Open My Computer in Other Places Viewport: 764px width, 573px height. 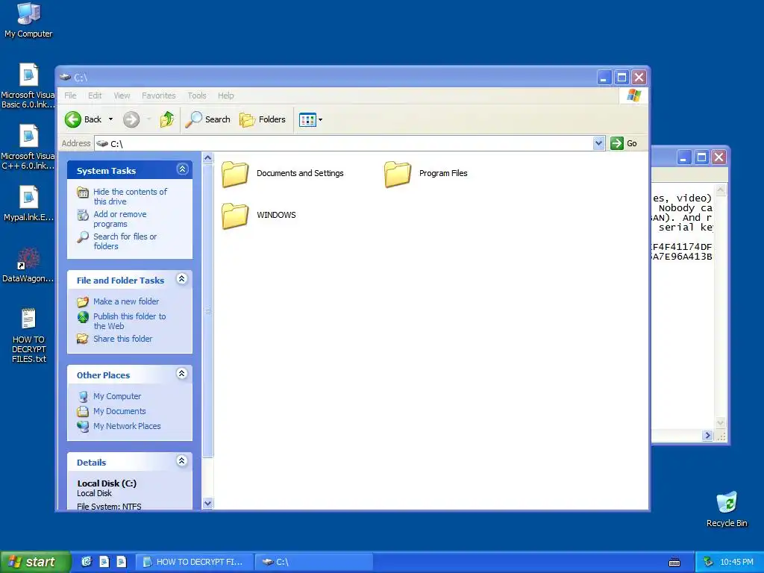(x=117, y=396)
